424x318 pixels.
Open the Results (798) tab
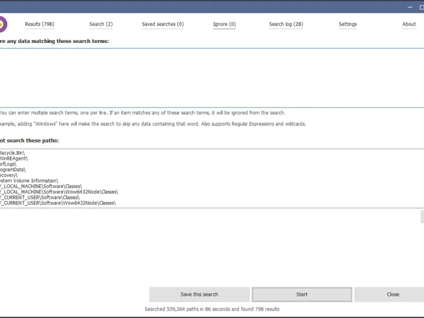(39, 24)
